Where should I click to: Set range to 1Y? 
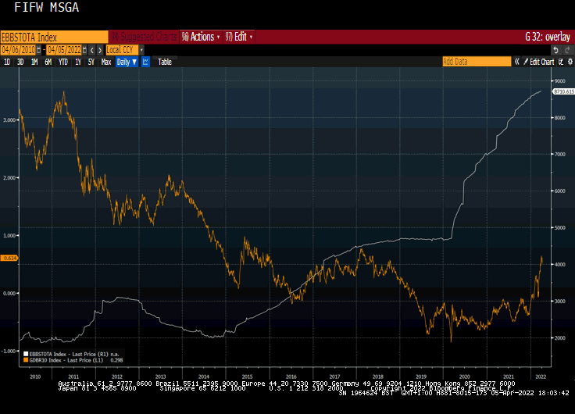pos(78,62)
